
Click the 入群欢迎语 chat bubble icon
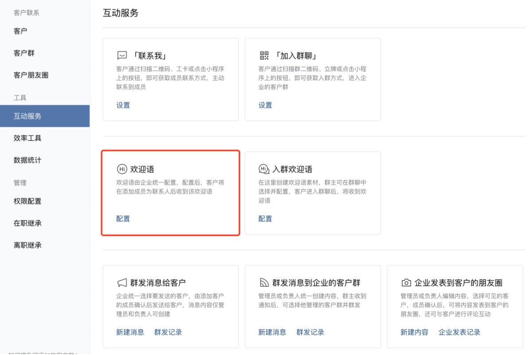click(264, 169)
